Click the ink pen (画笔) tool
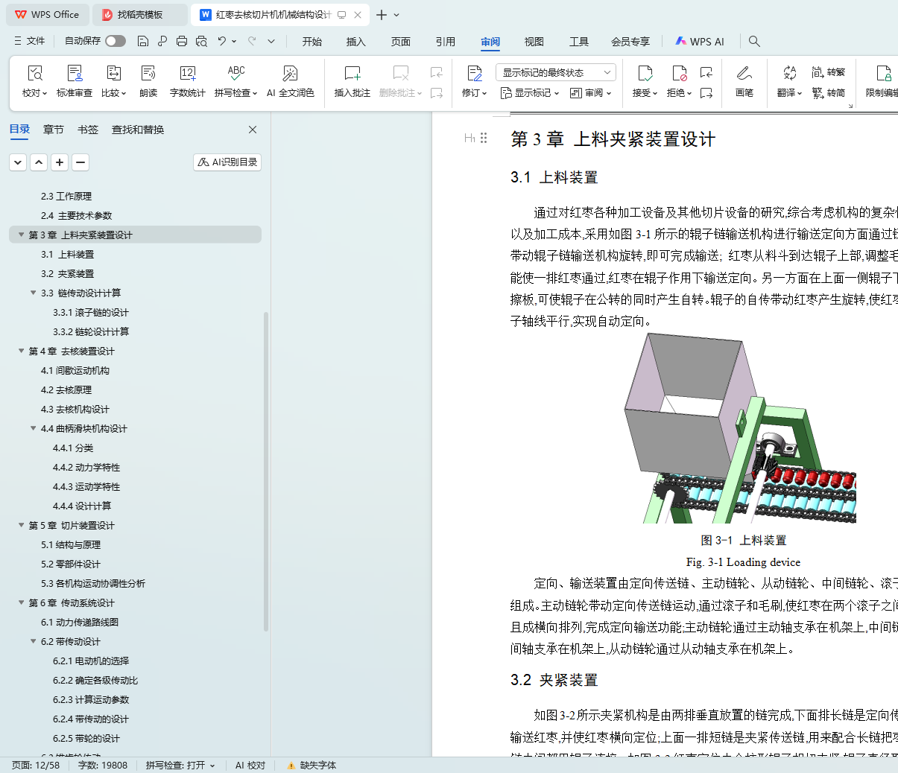898x773 pixels. (744, 74)
